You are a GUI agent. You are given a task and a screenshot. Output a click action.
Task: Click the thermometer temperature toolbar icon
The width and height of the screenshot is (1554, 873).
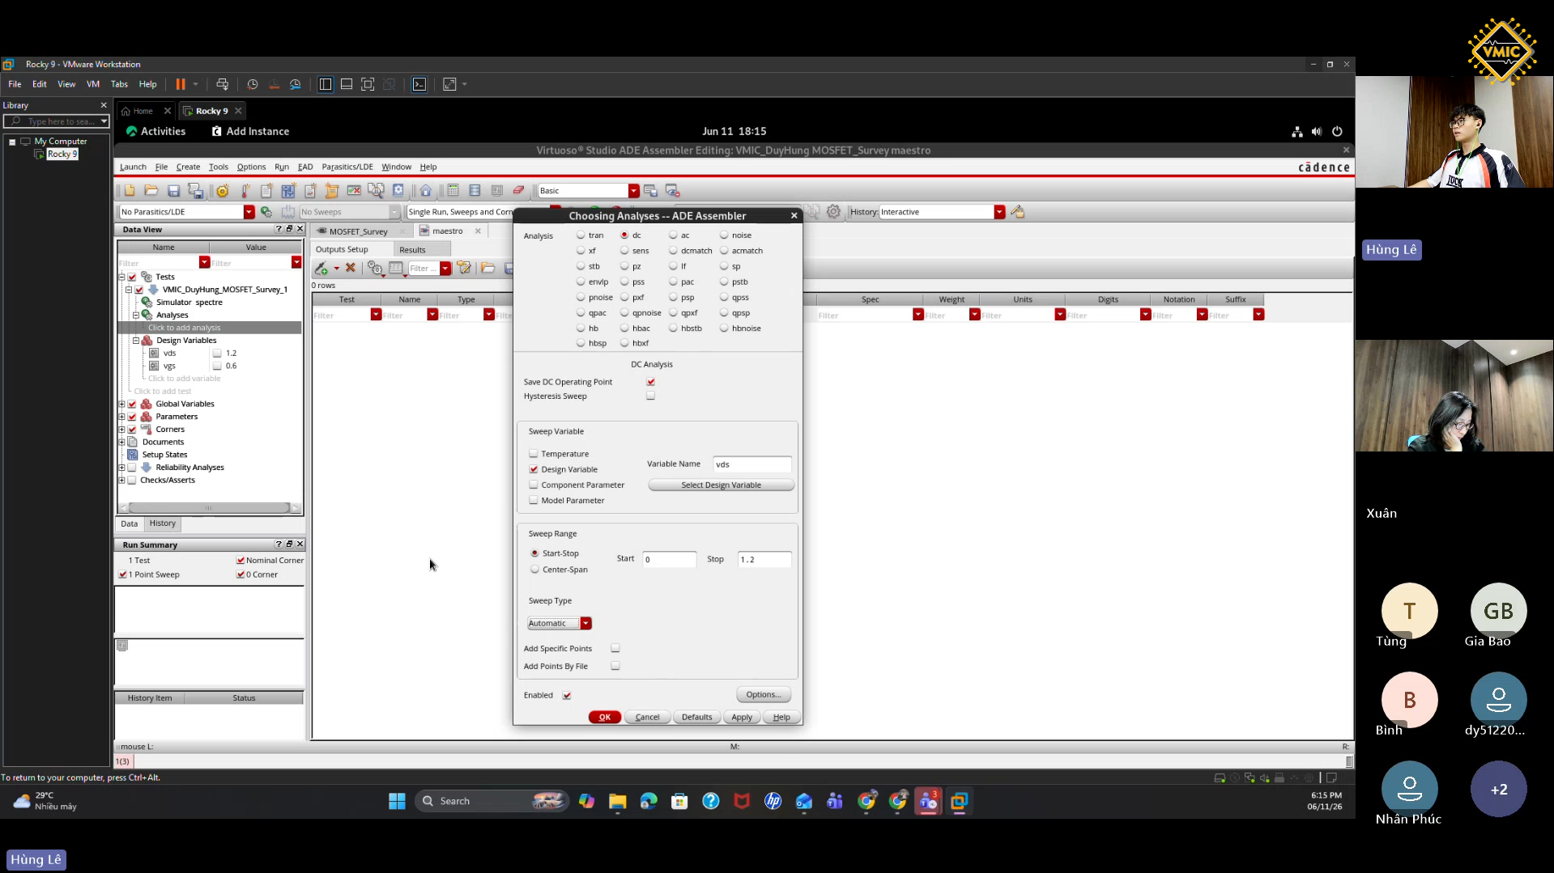tap(245, 191)
